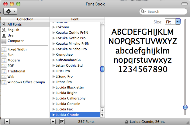Open the search magnifier options
190x125 pixels.
click(x=143, y=11)
